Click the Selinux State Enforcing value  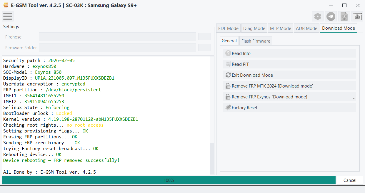tap(57, 107)
